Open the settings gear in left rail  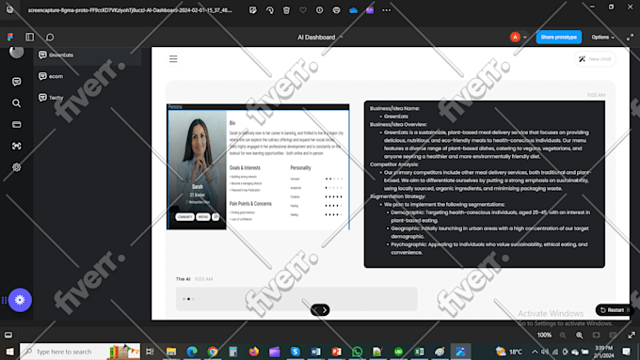tap(16, 167)
